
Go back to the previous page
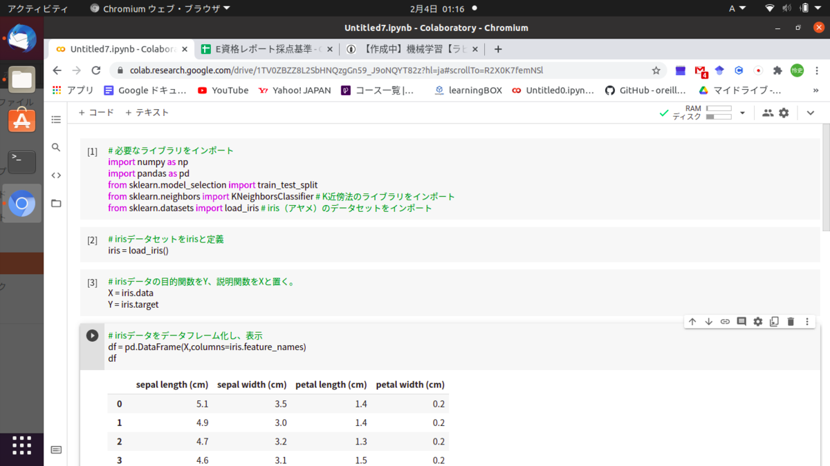(x=57, y=70)
